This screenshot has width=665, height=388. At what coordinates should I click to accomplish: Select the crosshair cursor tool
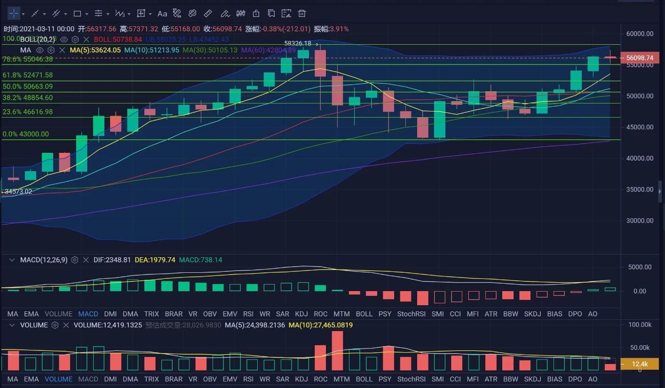tap(14, 14)
